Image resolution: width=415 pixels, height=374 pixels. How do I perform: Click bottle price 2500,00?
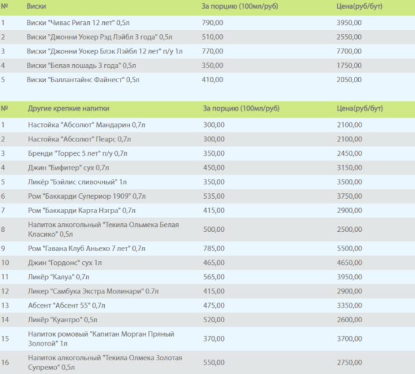coord(349,229)
